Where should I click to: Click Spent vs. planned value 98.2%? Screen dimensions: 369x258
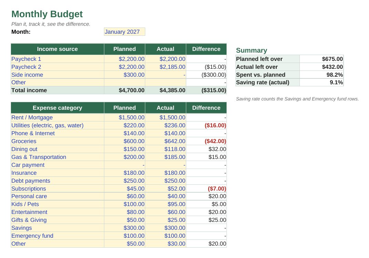(321, 75)
